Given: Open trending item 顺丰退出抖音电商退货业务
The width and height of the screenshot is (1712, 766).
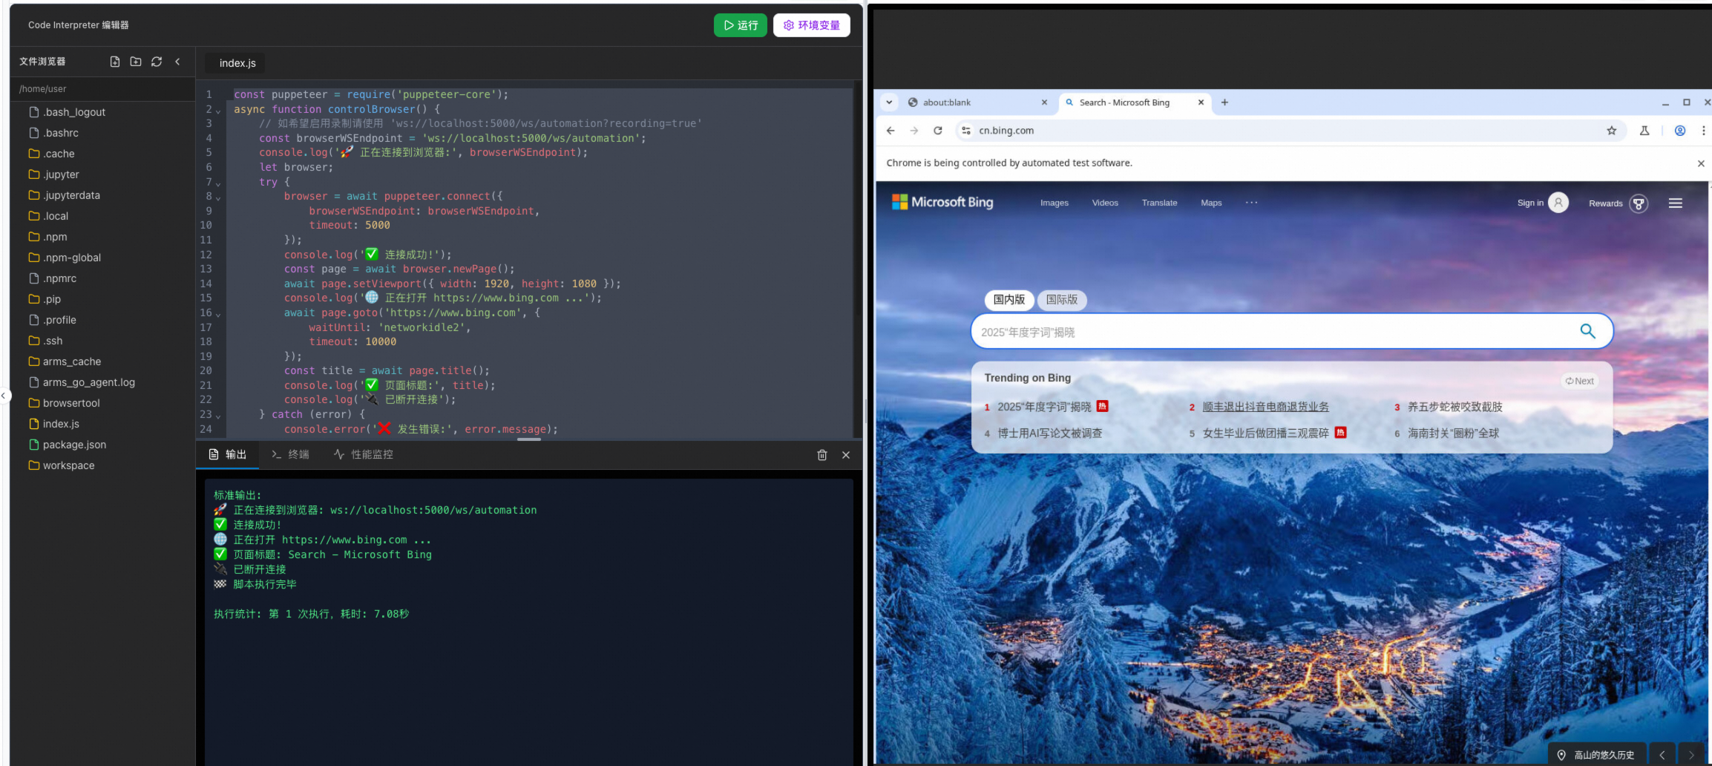Looking at the screenshot, I should coord(1265,407).
